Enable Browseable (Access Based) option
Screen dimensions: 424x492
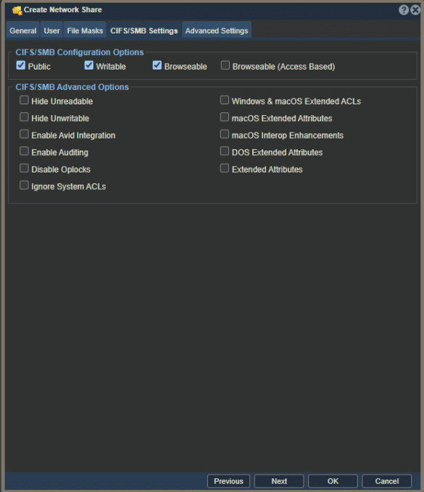click(x=225, y=65)
